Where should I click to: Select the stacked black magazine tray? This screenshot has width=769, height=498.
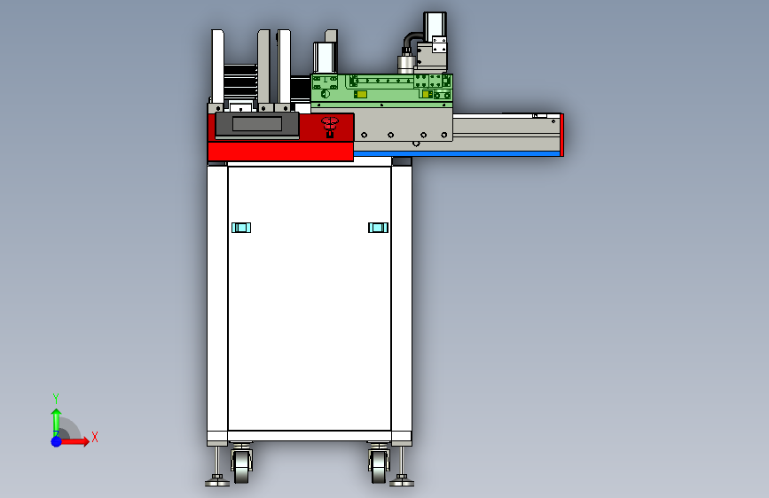[x=240, y=81]
